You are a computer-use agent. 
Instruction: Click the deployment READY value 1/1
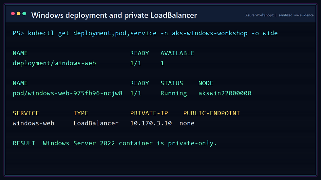click(136, 63)
